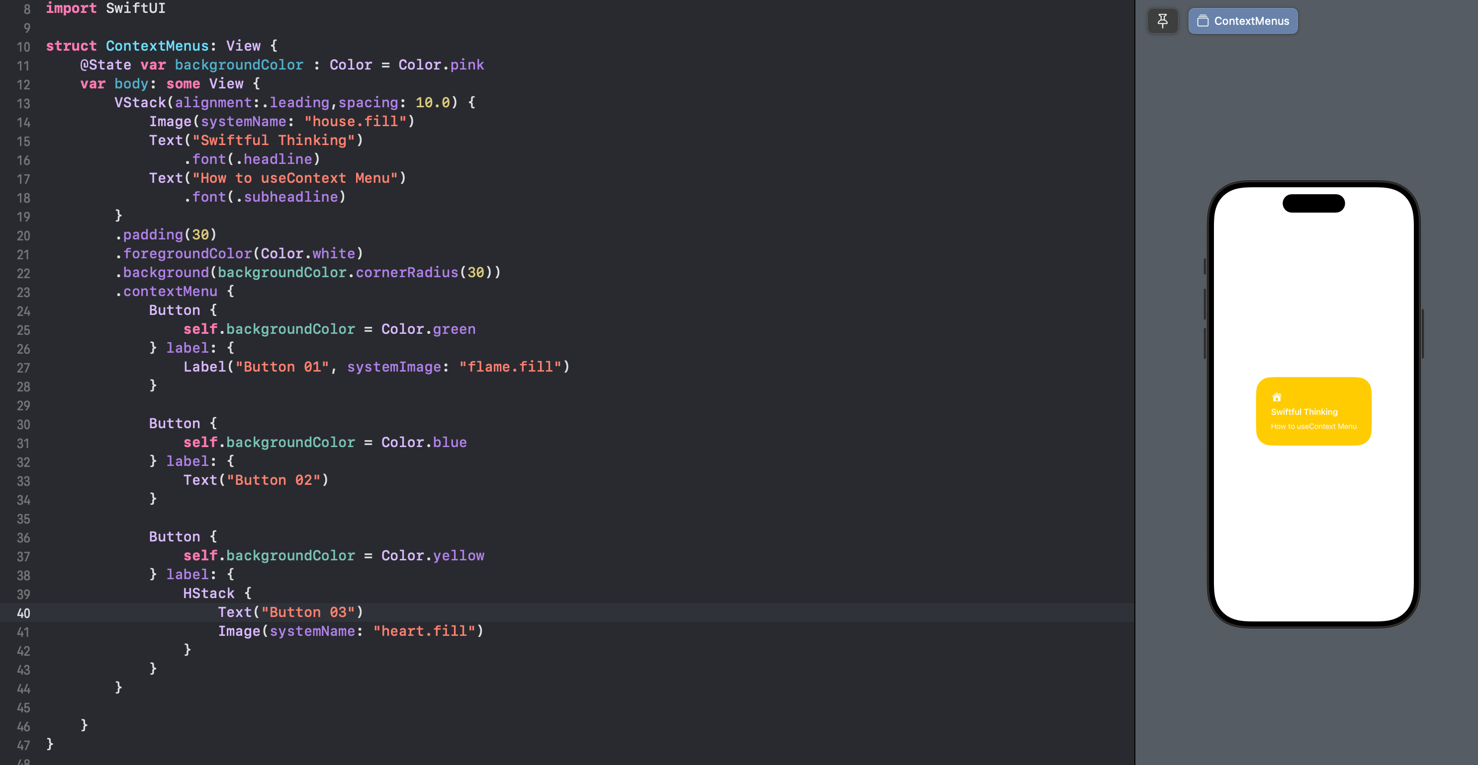Click the Text("Button 02") code line
The width and height of the screenshot is (1478, 765).
[256, 480]
